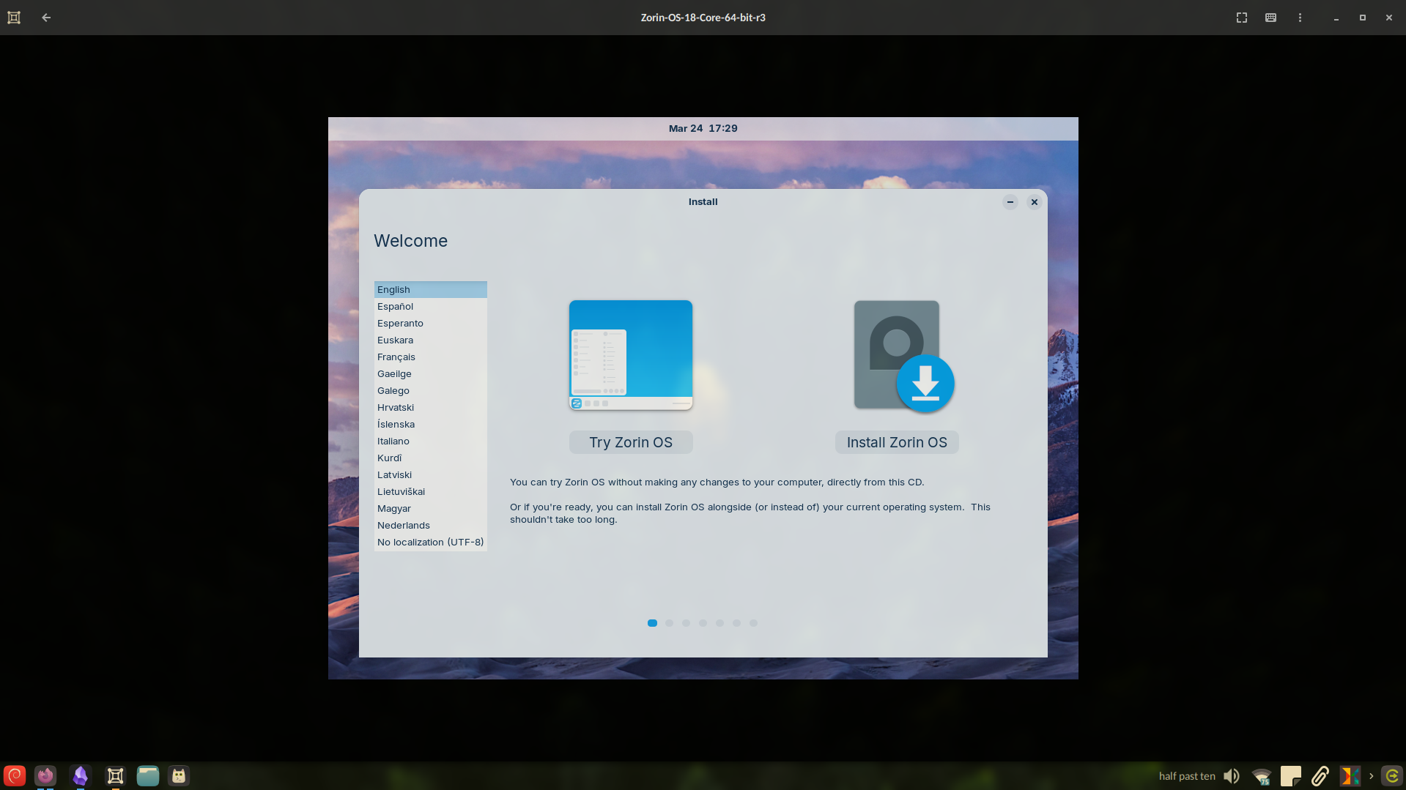
Task: Open the file manager from the taskbar
Action: pyautogui.click(x=148, y=775)
